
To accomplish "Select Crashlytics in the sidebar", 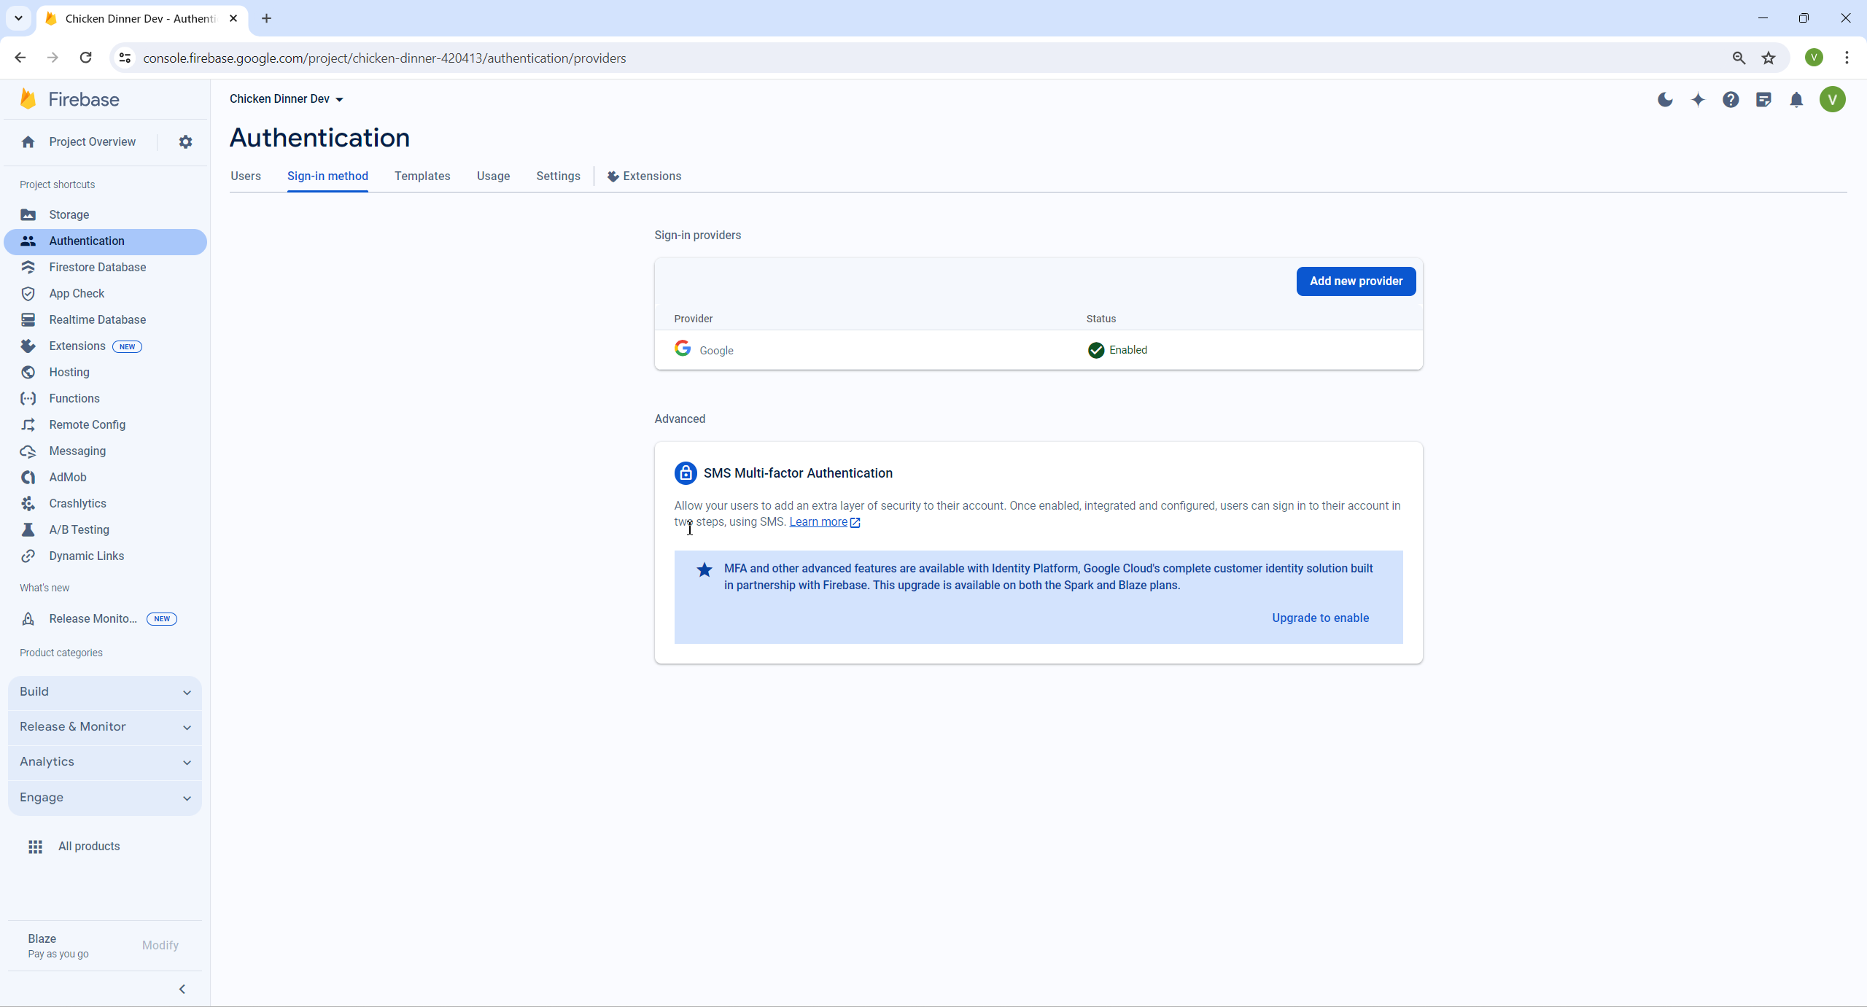I will point(77,503).
